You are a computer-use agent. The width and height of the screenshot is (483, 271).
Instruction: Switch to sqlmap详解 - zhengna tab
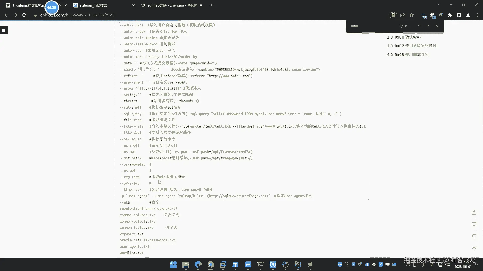pyautogui.click(x=172, y=5)
